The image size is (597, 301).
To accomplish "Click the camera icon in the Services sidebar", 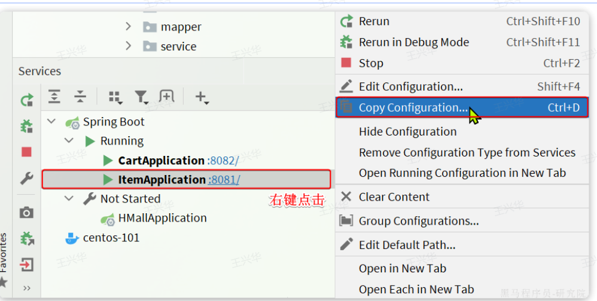I will point(27,213).
